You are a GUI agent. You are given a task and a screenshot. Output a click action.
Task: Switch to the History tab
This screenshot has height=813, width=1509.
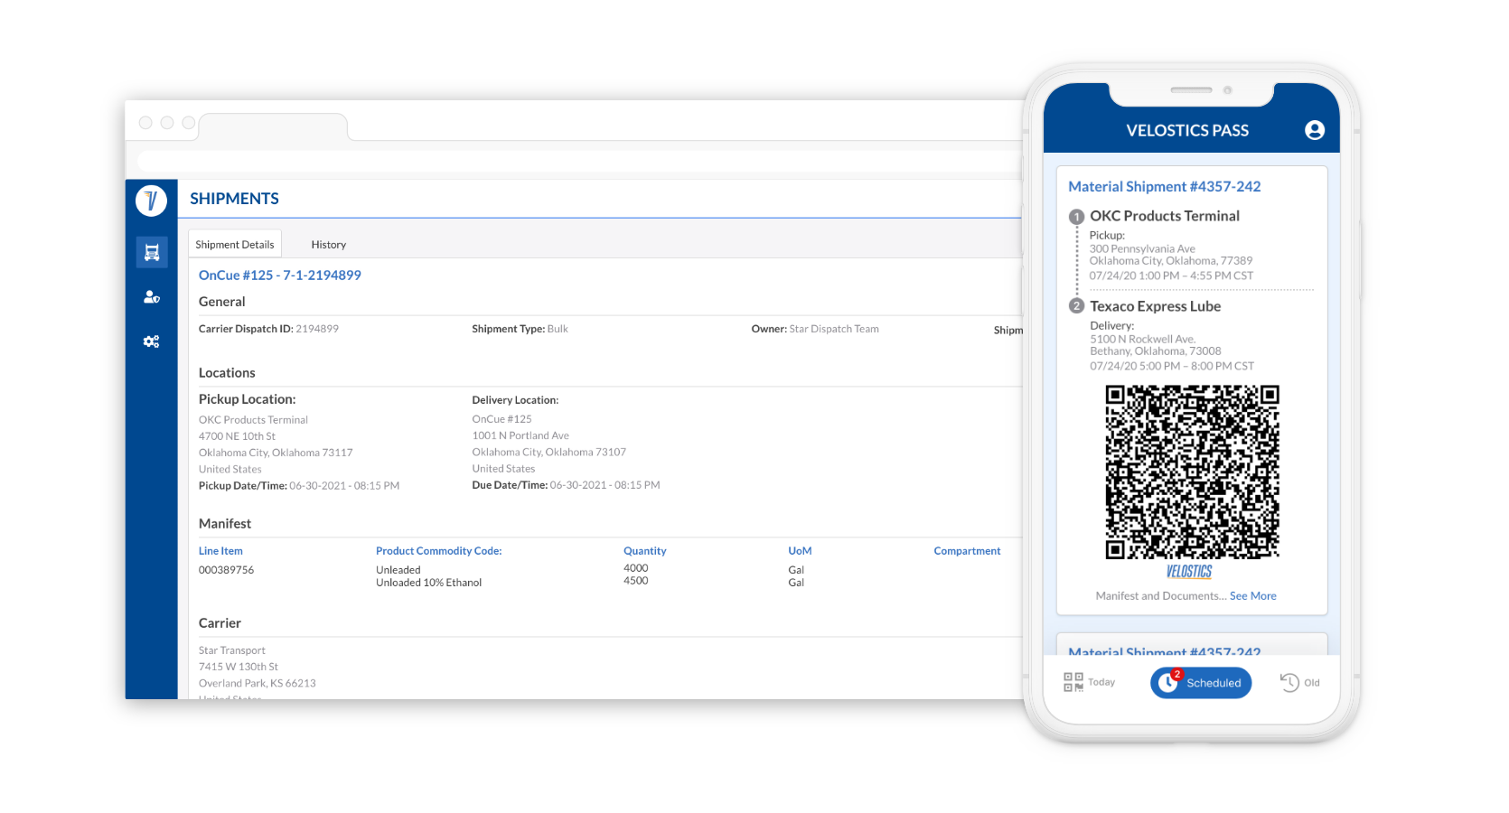329,245
